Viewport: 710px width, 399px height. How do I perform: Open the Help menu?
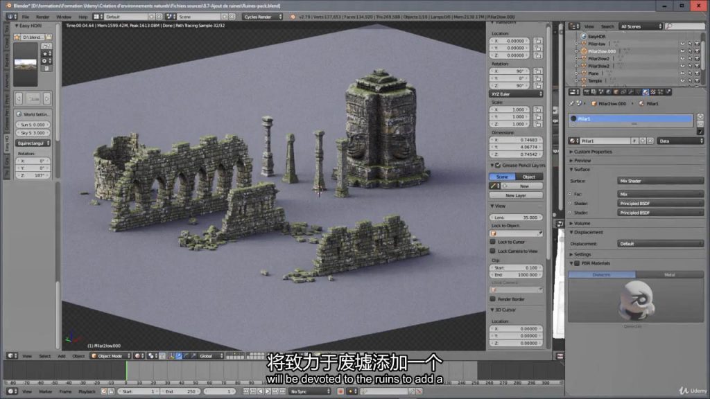(x=83, y=17)
